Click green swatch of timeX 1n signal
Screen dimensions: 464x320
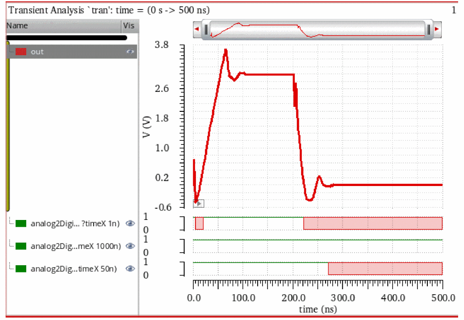(21, 223)
